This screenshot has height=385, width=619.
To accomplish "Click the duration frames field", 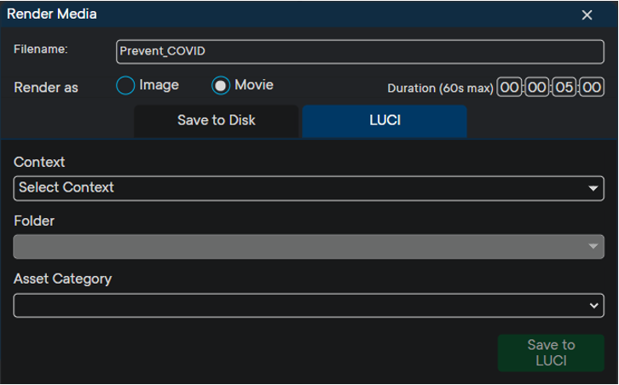I will (592, 88).
